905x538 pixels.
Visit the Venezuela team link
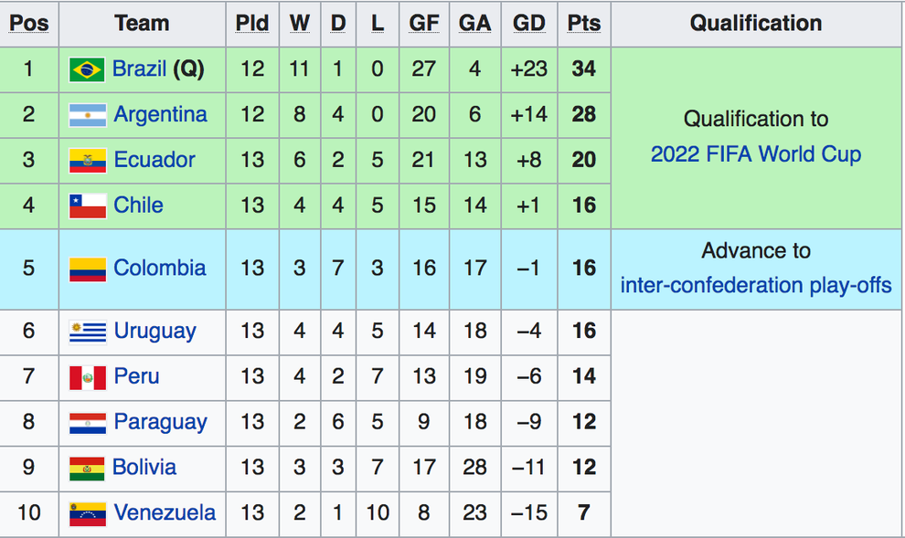165,512
